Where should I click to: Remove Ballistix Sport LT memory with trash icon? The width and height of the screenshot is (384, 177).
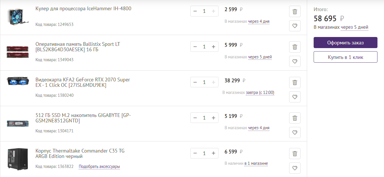pos(295,47)
